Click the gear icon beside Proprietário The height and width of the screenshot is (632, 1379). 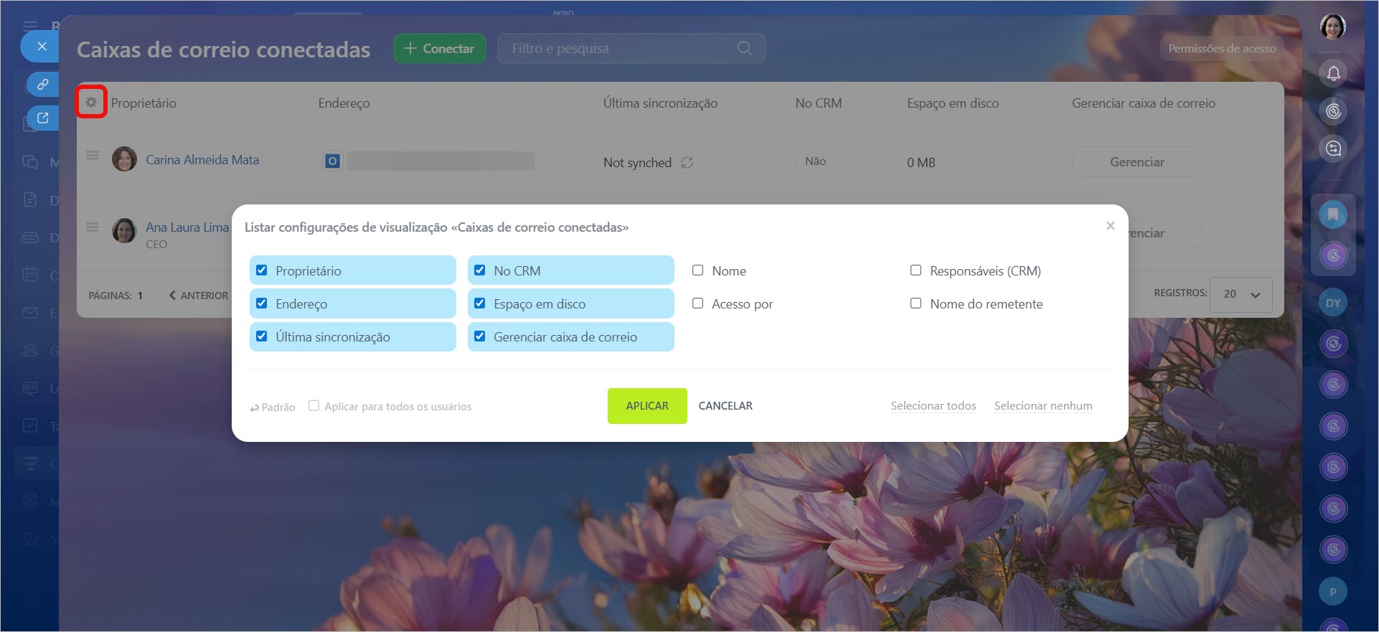(x=91, y=103)
